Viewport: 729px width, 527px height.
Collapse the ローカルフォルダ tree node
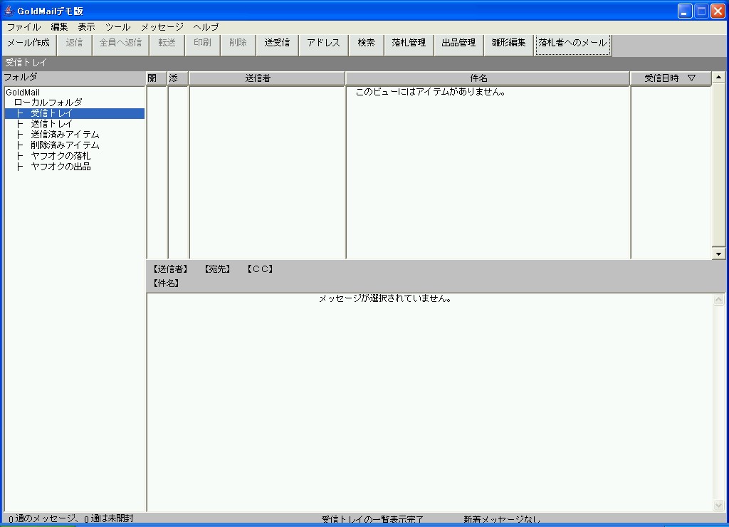click(x=48, y=103)
